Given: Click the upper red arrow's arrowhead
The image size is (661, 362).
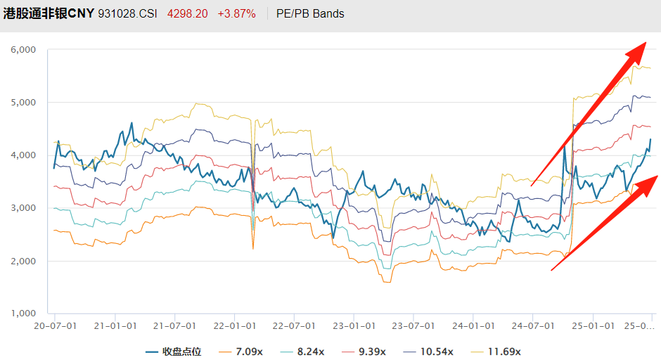Looking at the screenshot, I should click(x=638, y=51).
